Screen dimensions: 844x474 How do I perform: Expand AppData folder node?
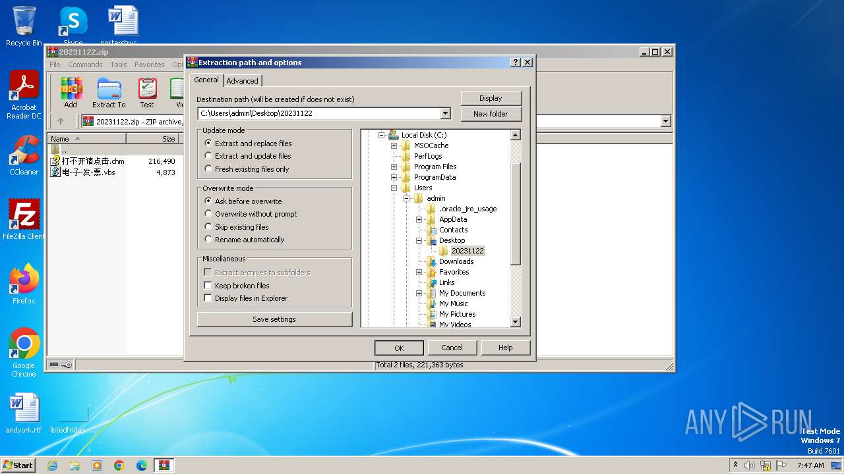tap(419, 219)
